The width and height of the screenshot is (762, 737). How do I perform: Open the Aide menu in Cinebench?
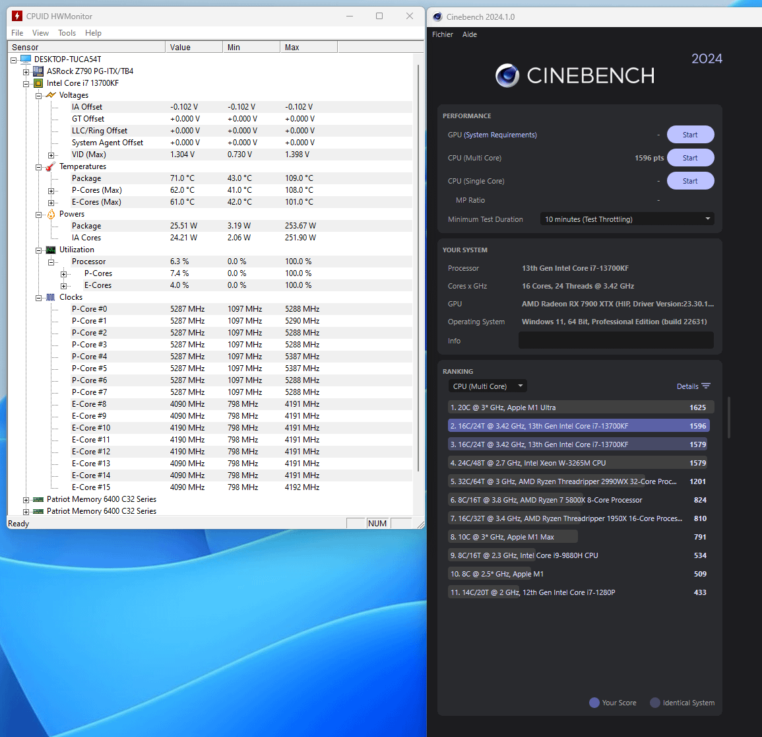point(470,34)
